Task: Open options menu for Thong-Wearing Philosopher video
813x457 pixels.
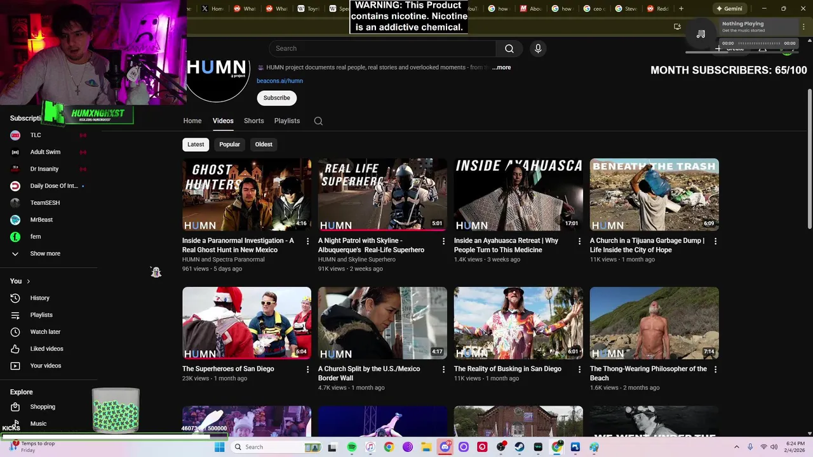Action: point(715,369)
